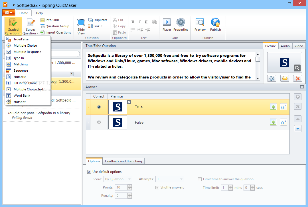Open the Feedback and Branching tab

pos(123,161)
